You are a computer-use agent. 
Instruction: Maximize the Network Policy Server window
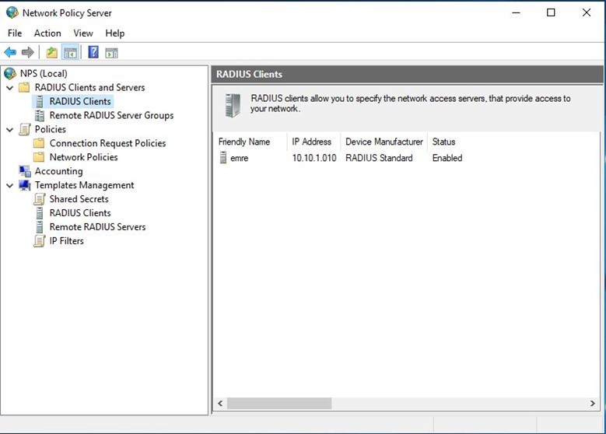tap(551, 12)
